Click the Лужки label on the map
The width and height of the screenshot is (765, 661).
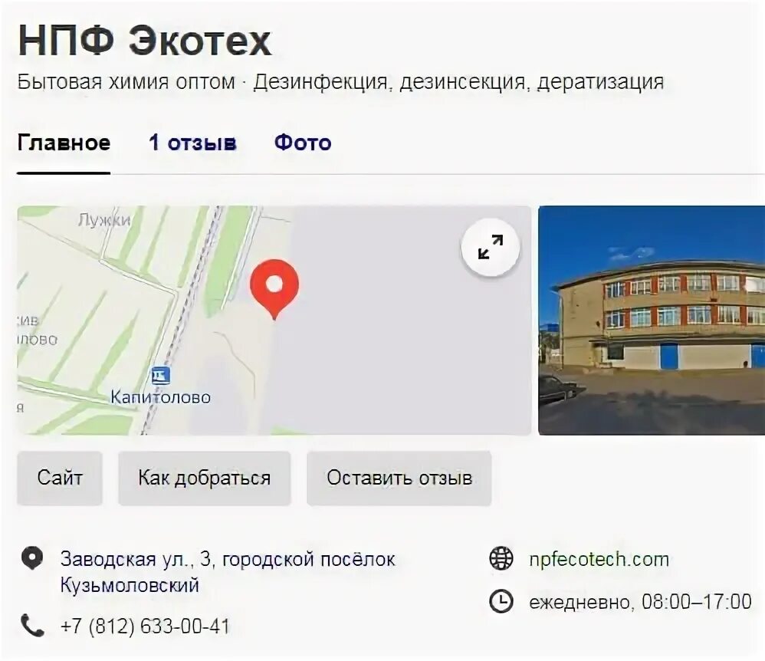(104, 220)
